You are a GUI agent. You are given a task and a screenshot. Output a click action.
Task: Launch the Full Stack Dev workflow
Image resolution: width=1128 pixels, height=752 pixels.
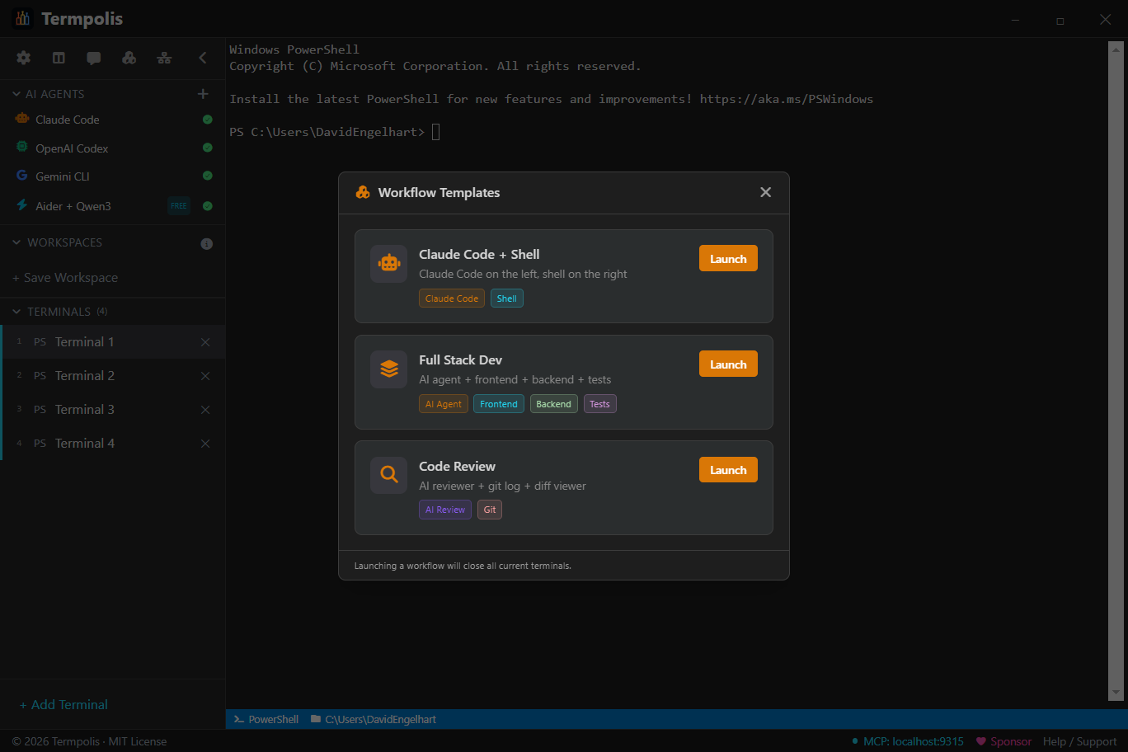[728, 364]
